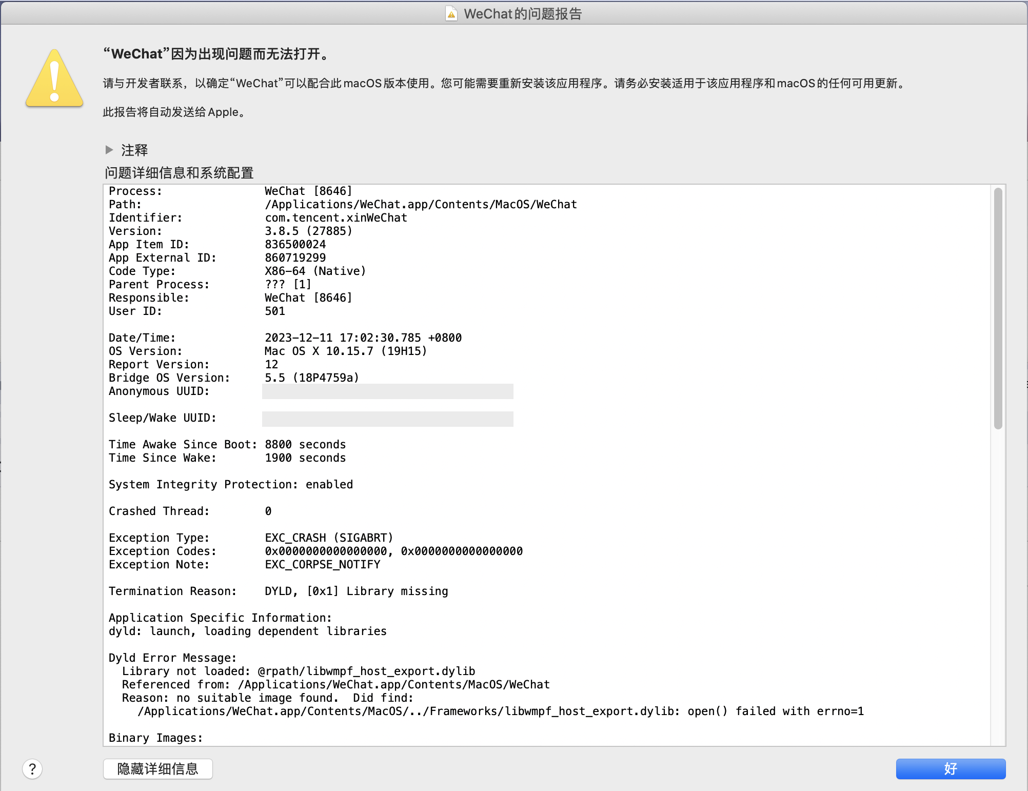Click the Termination Reason Library missing line
This screenshot has width=1028, height=791.
[x=356, y=591]
